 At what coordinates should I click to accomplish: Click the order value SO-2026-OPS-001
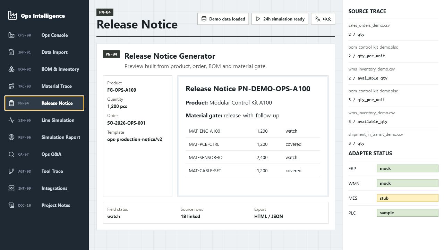click(x=126, y=123)
